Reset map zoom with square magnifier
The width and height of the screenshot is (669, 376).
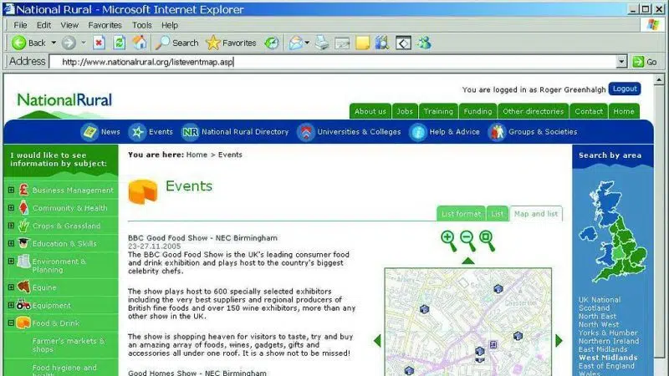488,241
